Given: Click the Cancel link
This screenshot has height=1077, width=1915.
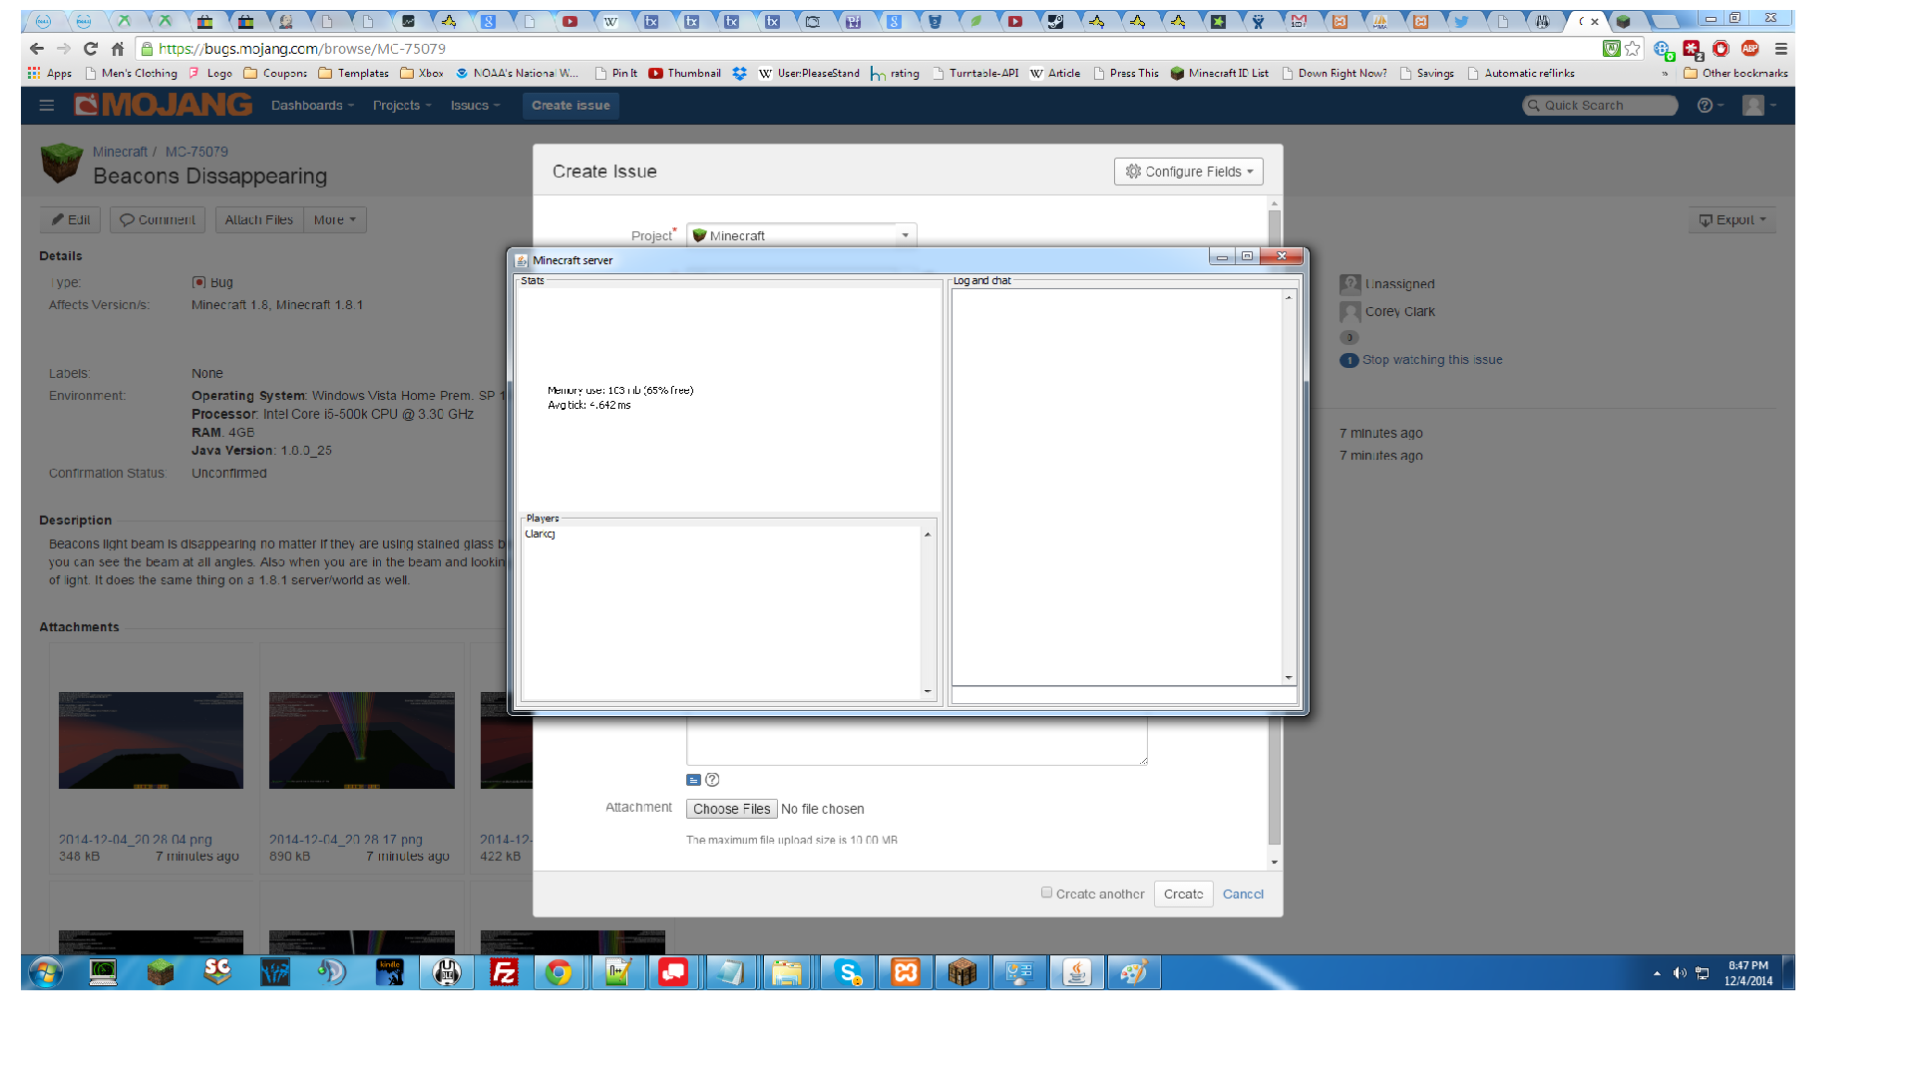Looking at the screenshot, I should [1243, 894].
